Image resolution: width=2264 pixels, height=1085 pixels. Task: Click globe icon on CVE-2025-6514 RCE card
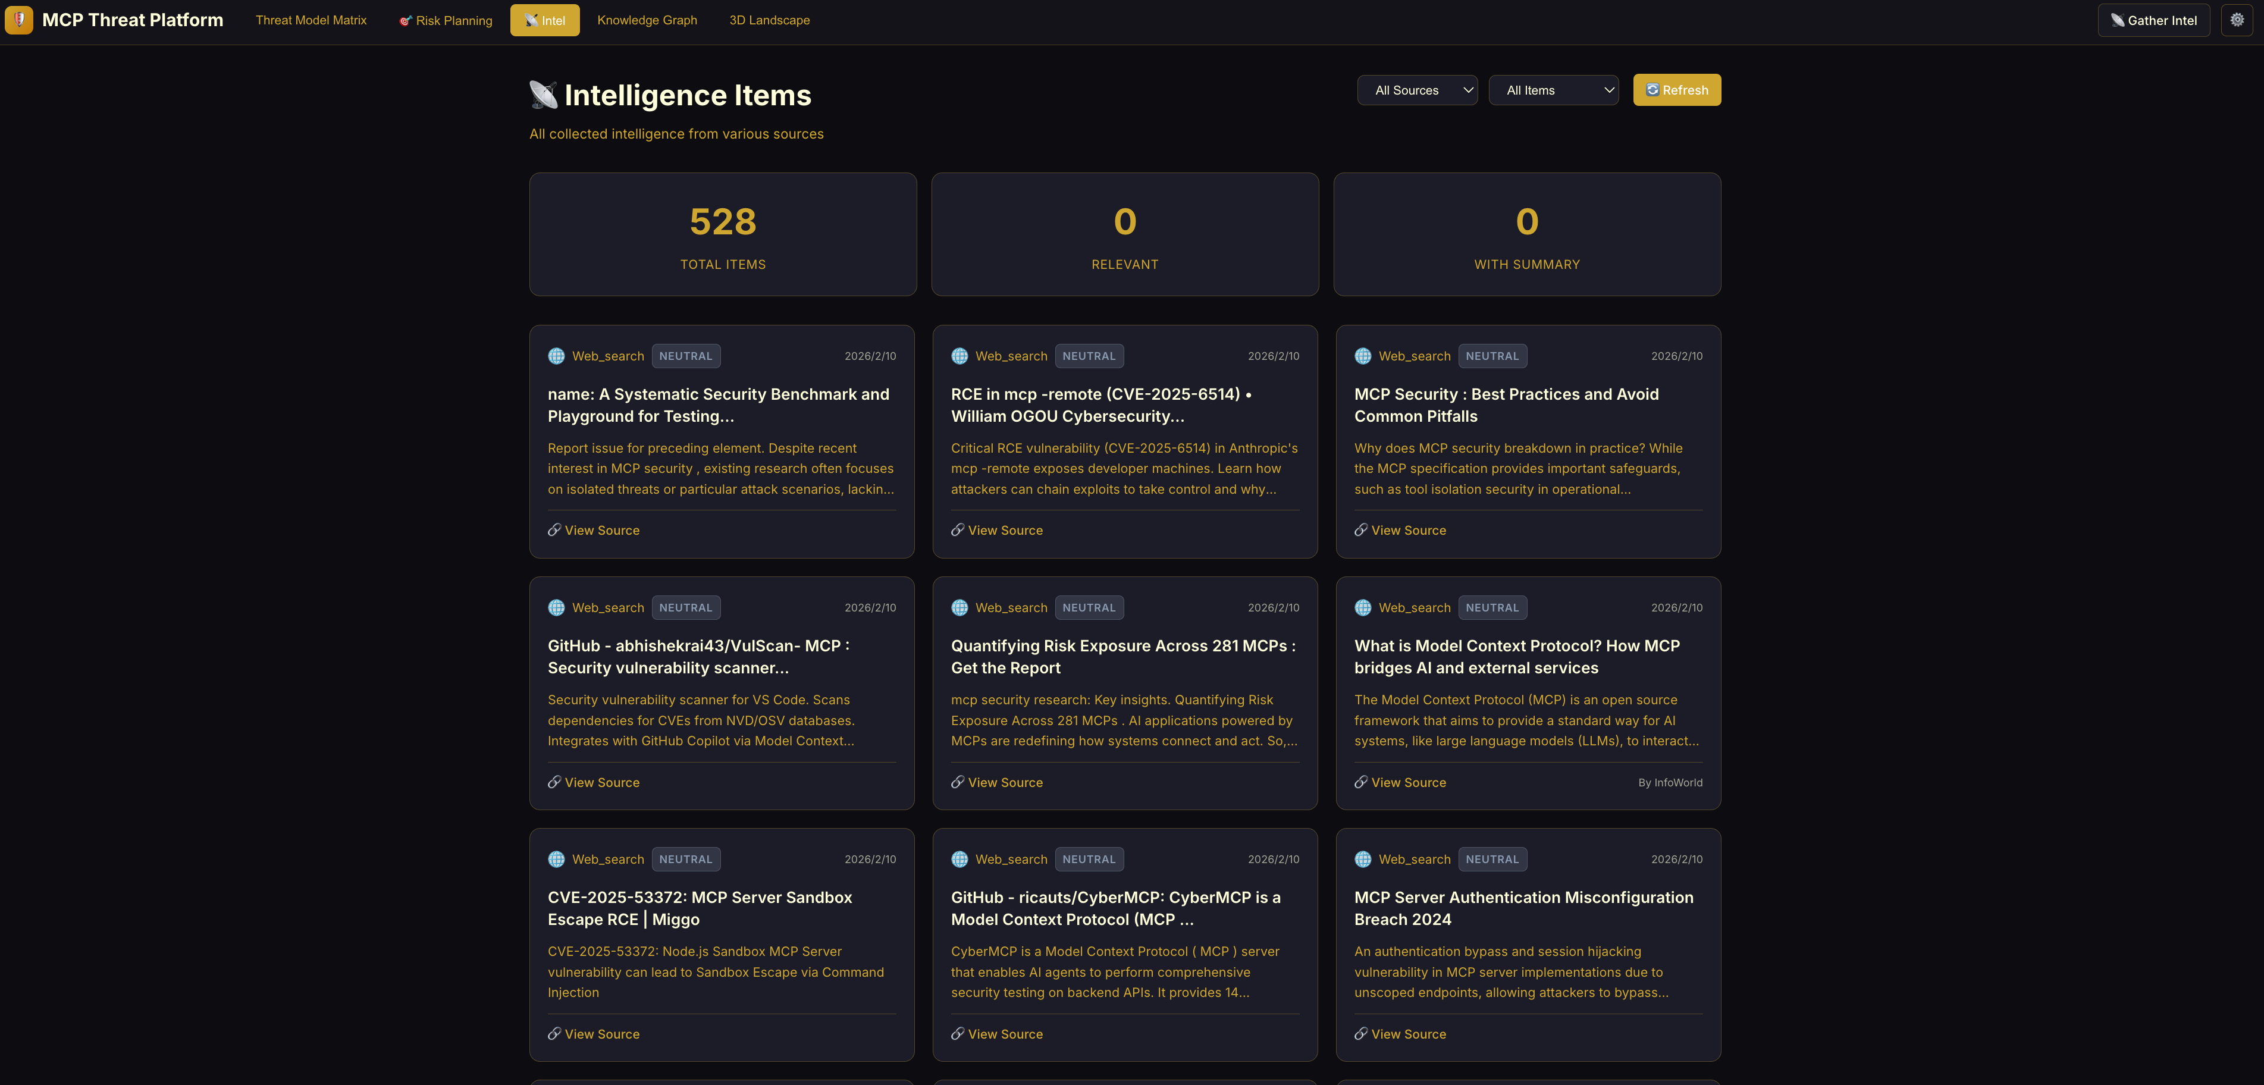tap(959, 356)
